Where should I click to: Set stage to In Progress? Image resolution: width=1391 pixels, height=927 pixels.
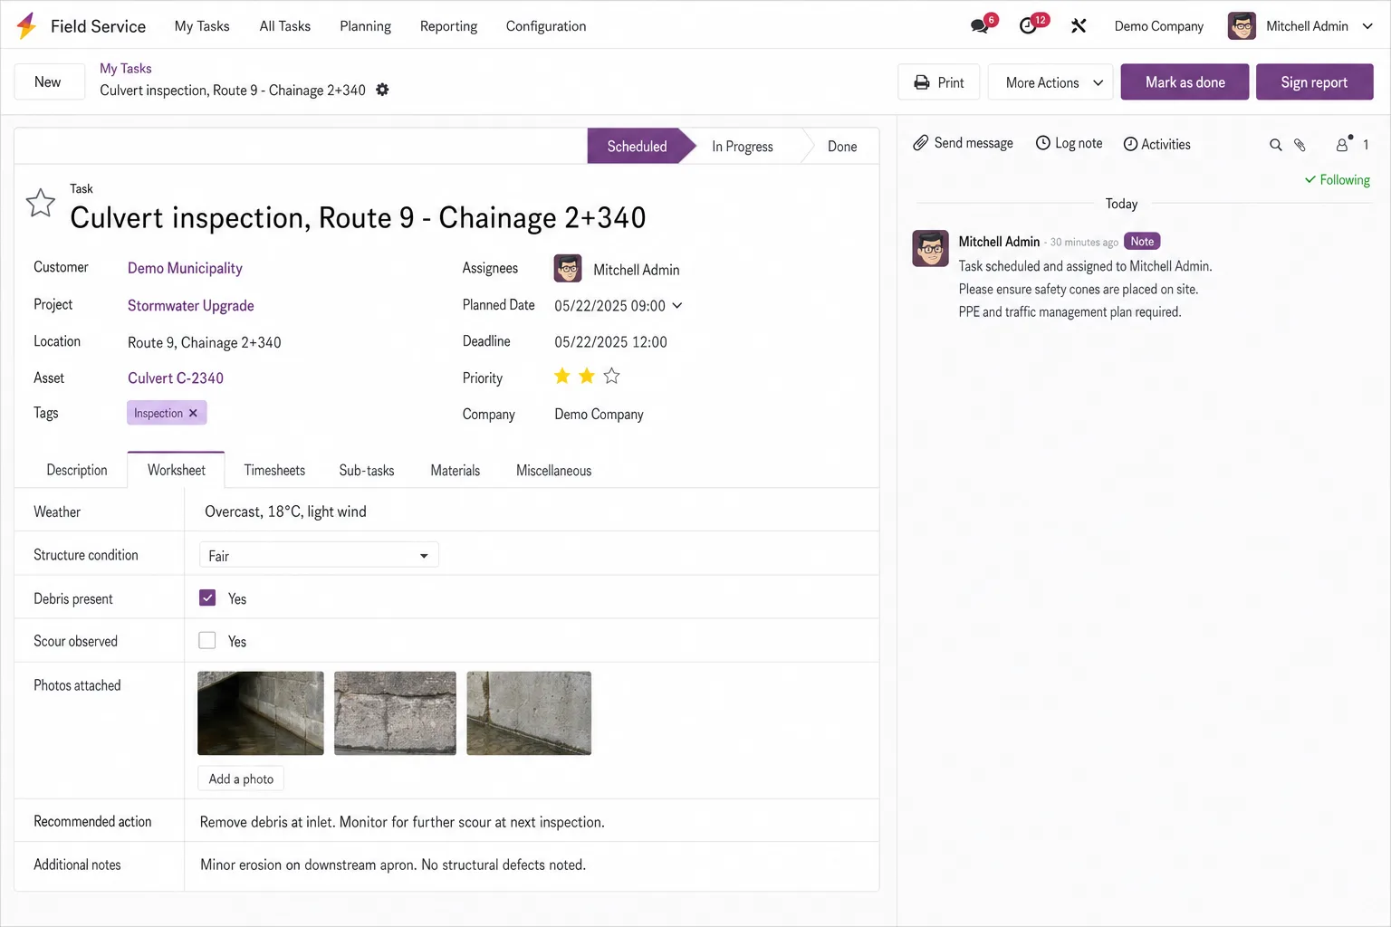742,147
